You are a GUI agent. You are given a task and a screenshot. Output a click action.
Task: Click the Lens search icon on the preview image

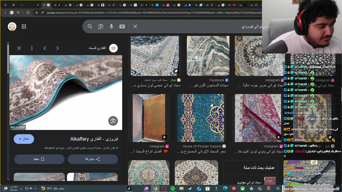113,121
